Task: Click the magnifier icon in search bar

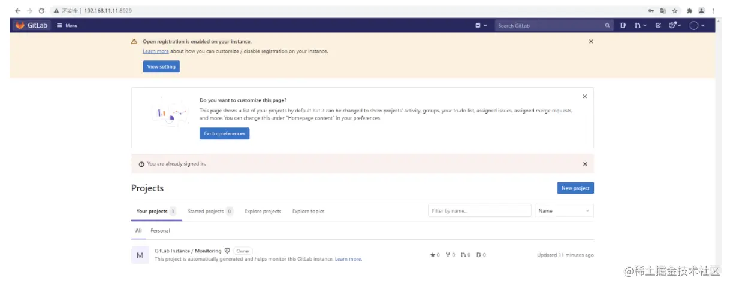Action: (x=607, y=25)
